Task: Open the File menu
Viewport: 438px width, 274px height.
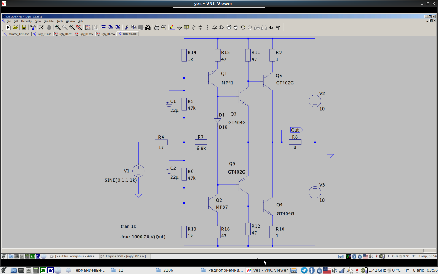Action: (9, 21)
